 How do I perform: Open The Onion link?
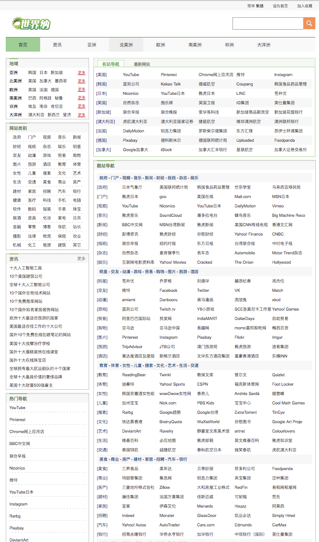[x=244, y=262]
